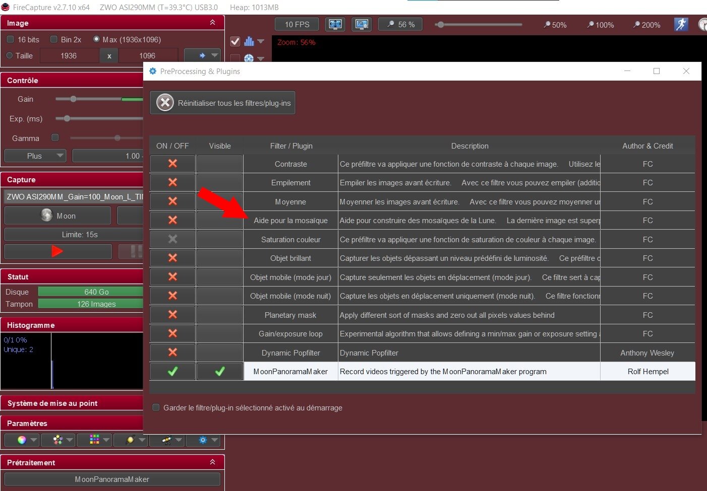Click the Moon target button in Capture
This screenshot has width=707, height=491.
57,216
